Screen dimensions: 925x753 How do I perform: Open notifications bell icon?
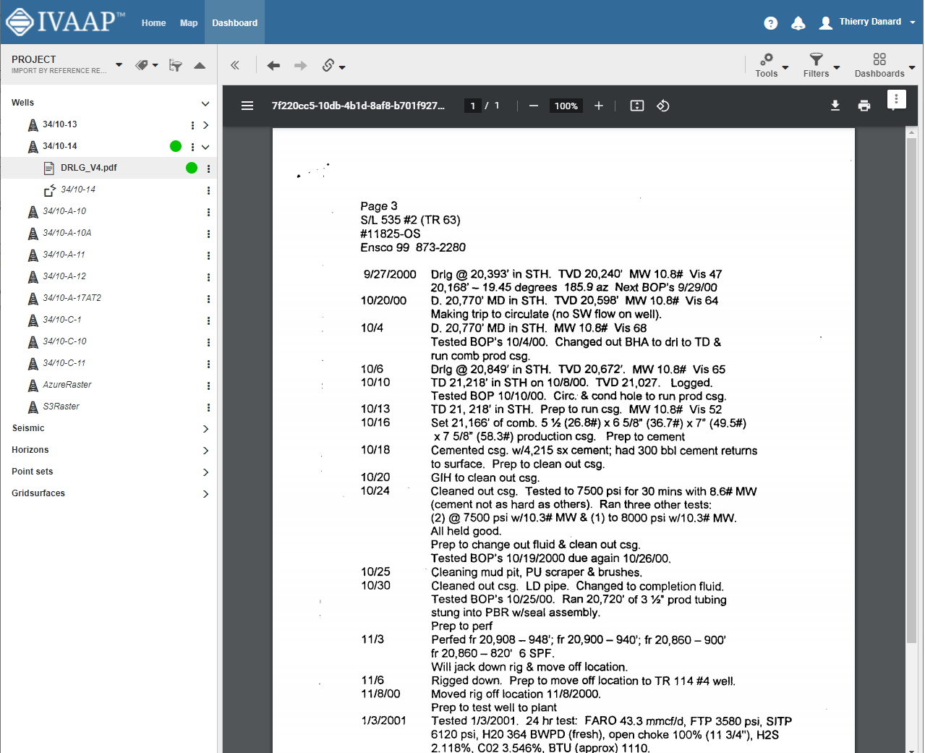point(798,23)
